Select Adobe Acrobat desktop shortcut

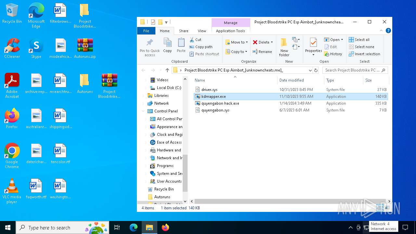(x=12, y=86)
